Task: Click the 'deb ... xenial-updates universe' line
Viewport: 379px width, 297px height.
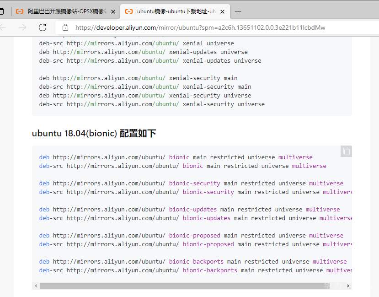Action: point(144,52)
